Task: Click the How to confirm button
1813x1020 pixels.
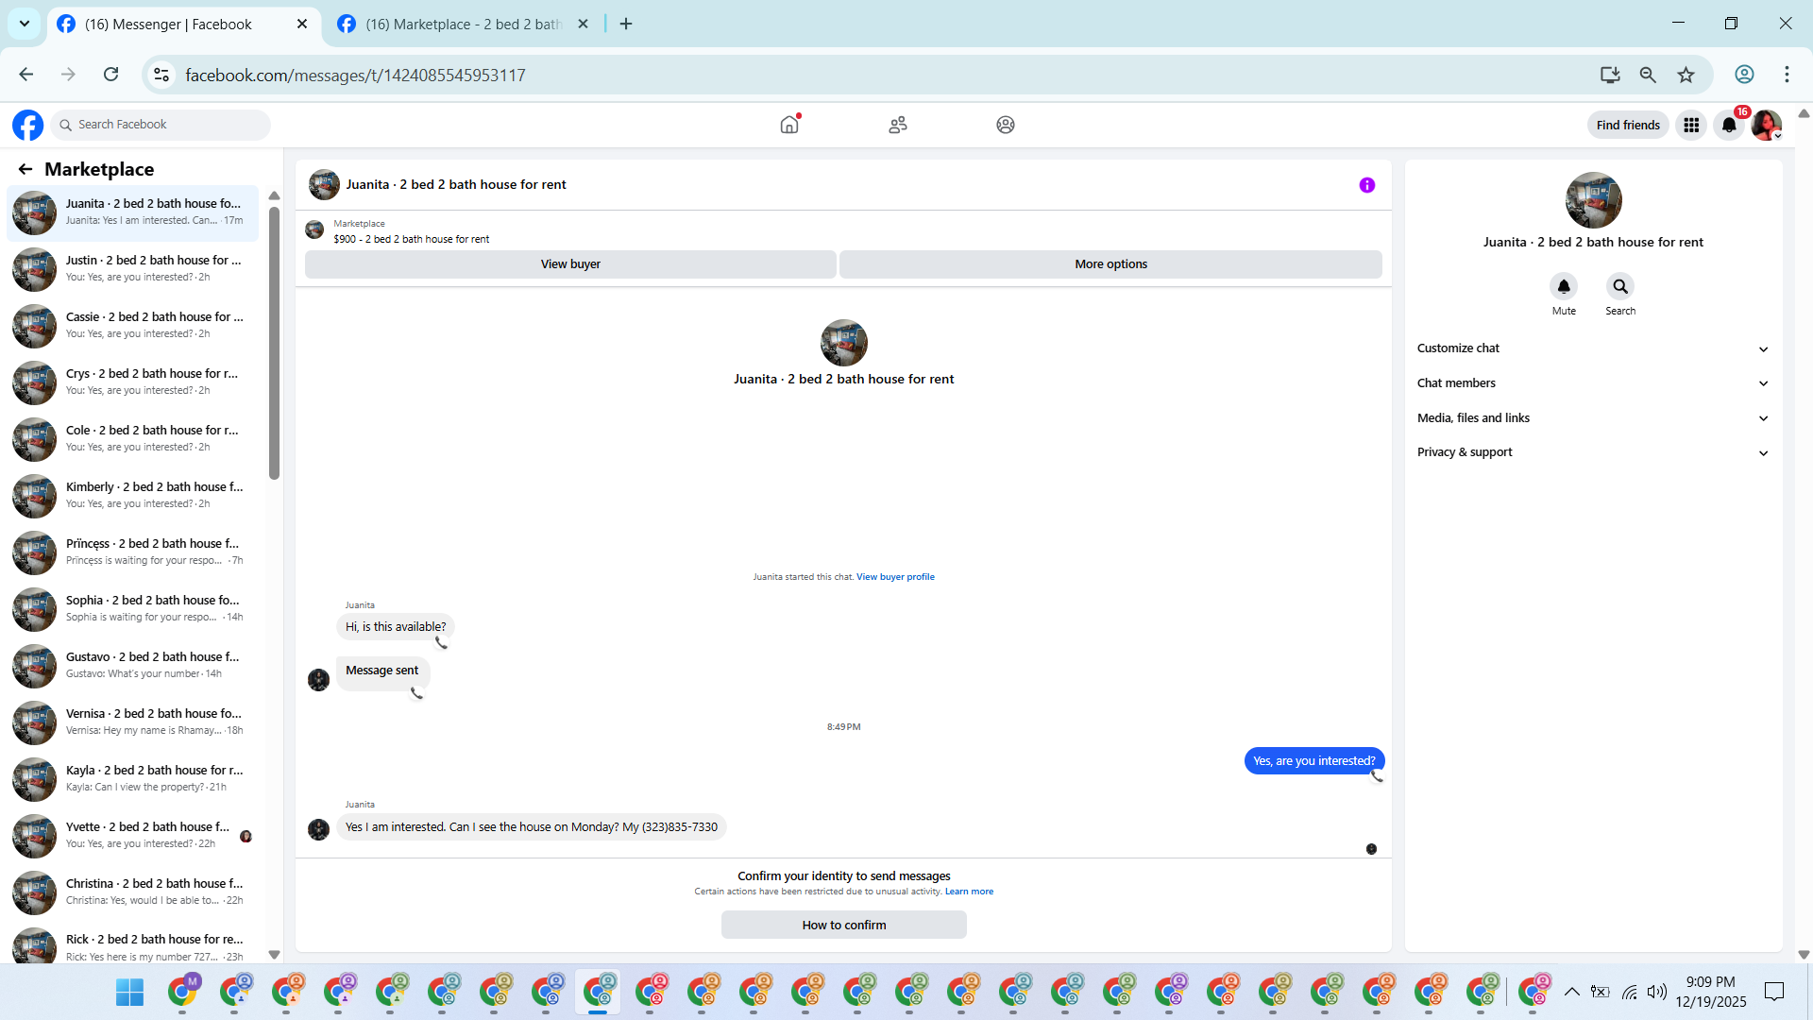Action: 843,926
